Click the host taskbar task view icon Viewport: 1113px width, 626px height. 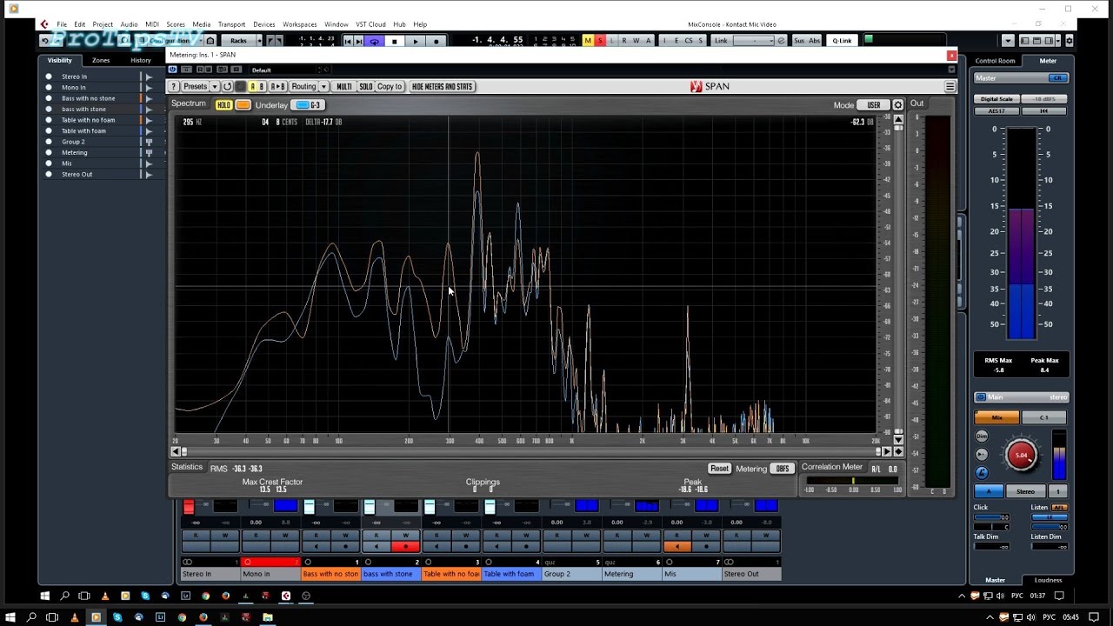[52, 617]
